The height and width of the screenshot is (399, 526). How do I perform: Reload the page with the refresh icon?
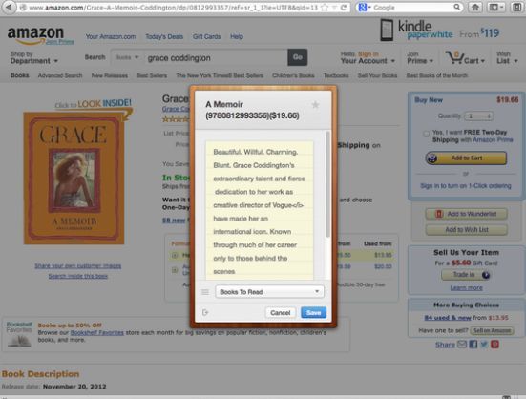click(x=343, y=8)
